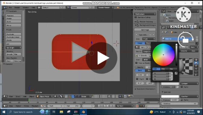Image resolution: width=203 pixels, height=115 pixels.
Task: Select the rotate manipulator arc icon
Action: tap(76, 96)
